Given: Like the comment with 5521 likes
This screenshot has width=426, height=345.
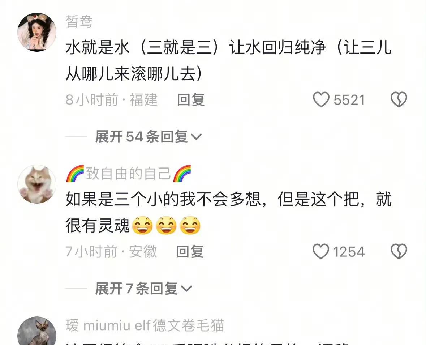Looking at the screenshot, I should point(321,99).
